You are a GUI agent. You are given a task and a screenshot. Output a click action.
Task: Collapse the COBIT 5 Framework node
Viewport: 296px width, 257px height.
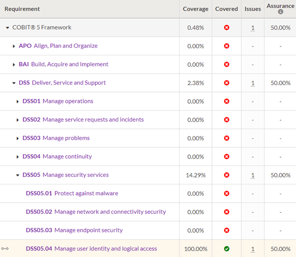[x=7, y=28]
